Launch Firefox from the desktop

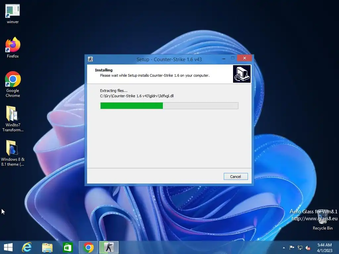point(13,48)
